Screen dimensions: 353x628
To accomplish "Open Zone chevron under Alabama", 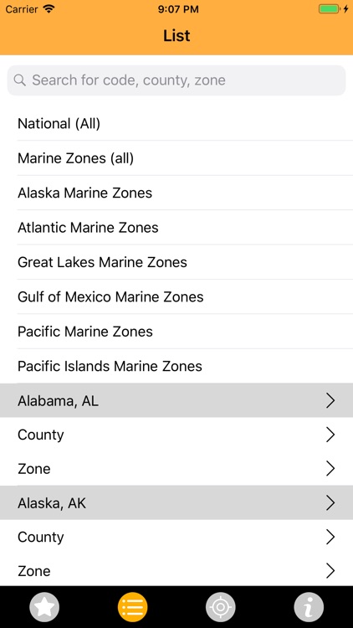I will pos(330,468).
